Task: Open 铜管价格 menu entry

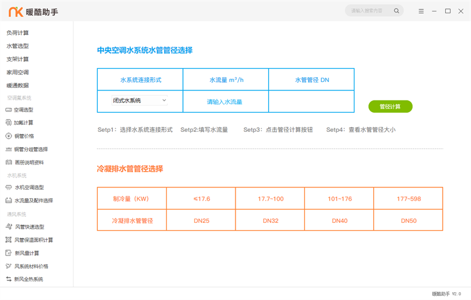Action: (24, 136)
